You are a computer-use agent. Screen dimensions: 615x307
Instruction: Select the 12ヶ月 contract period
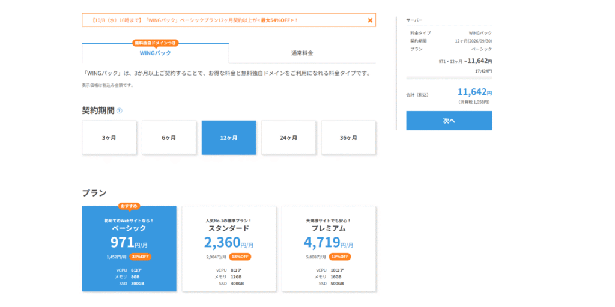[x=229, y=137]
